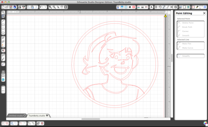The height and width of the screenshot is (127, 208).
Task: Close the Point Editing panel
Action: coord(204,13)
